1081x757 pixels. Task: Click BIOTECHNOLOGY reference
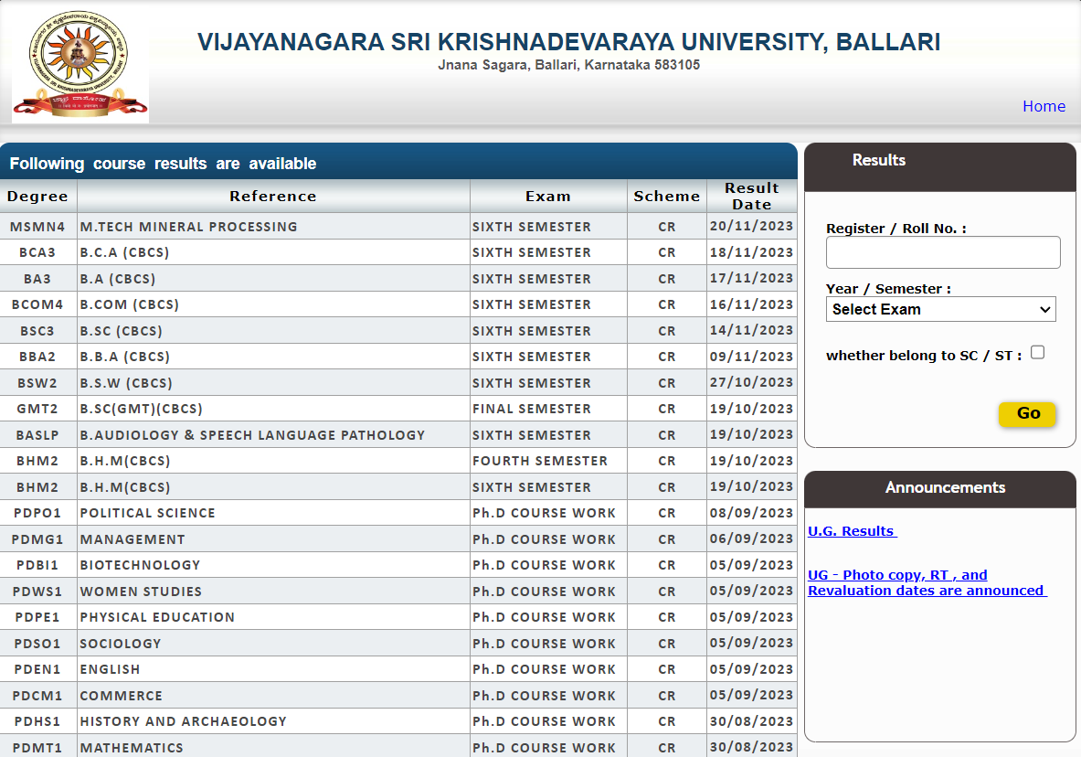[x=140, y=565]
